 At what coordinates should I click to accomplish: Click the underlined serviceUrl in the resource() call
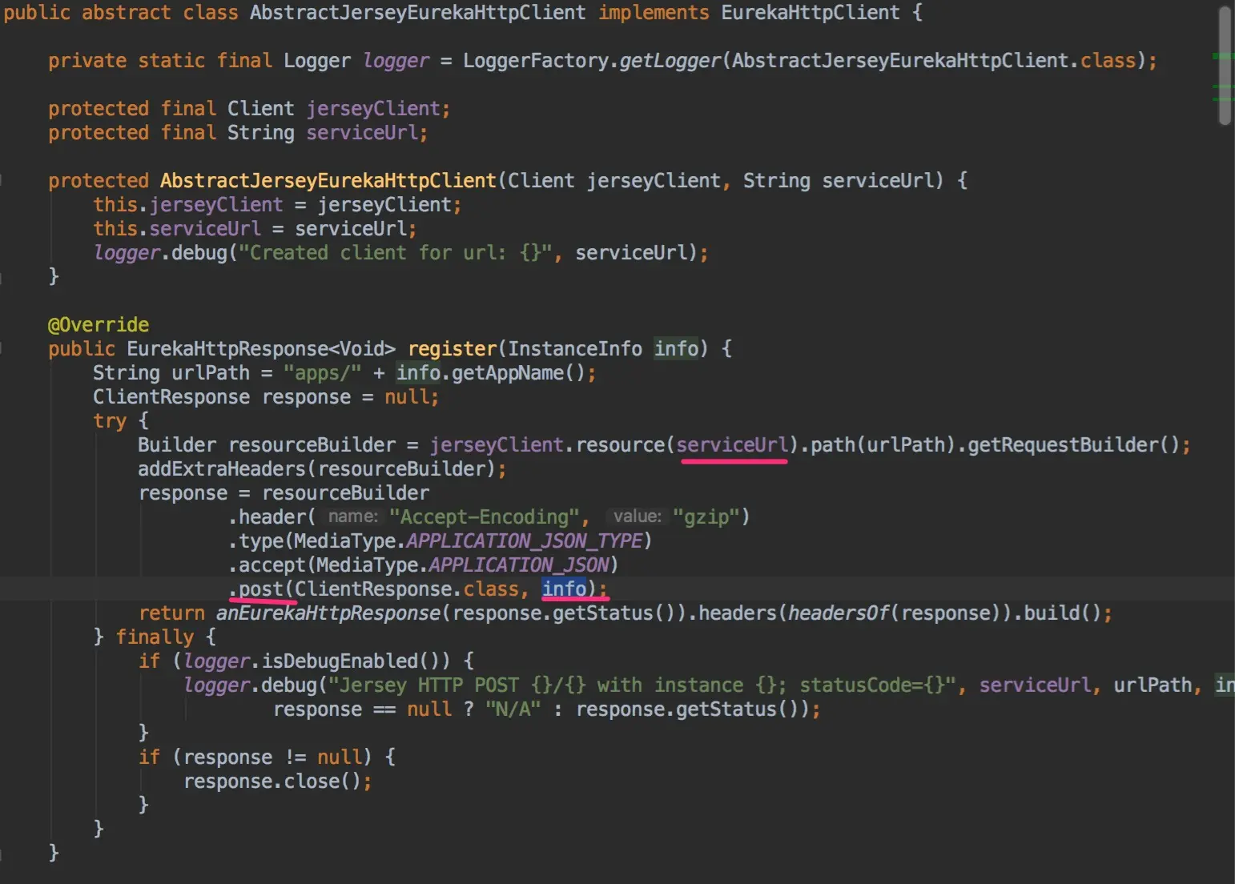point(732,445)
